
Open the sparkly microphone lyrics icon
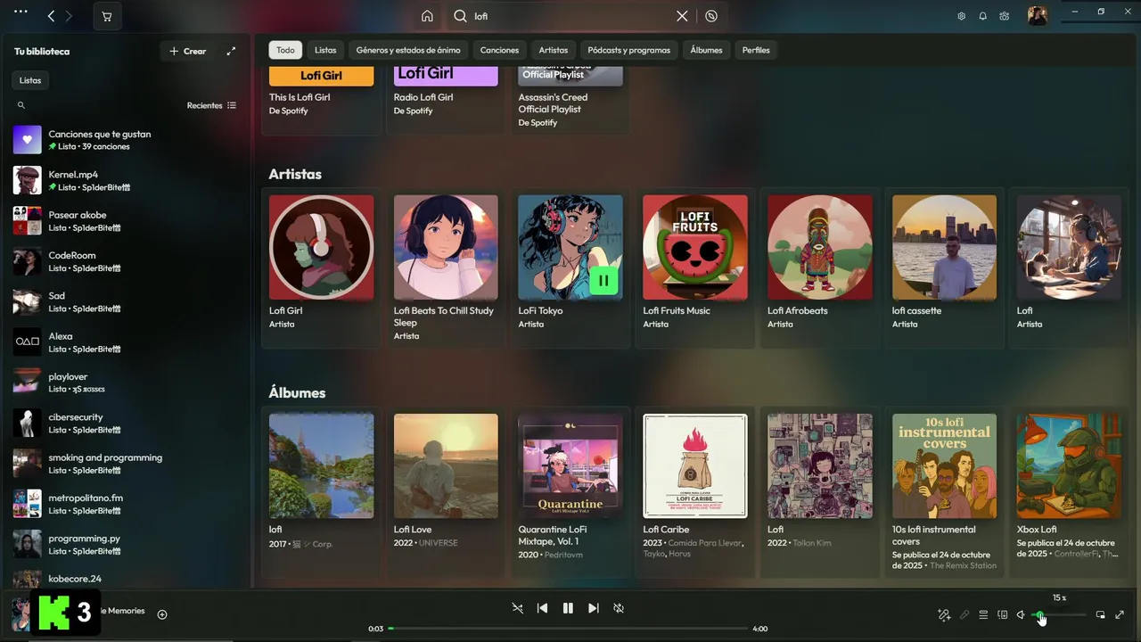944,614
